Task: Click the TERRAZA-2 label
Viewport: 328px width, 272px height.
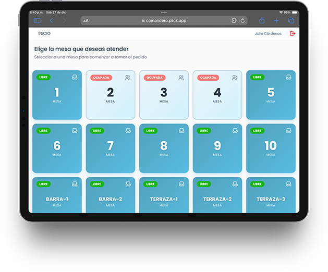Action: coord(217,199)
